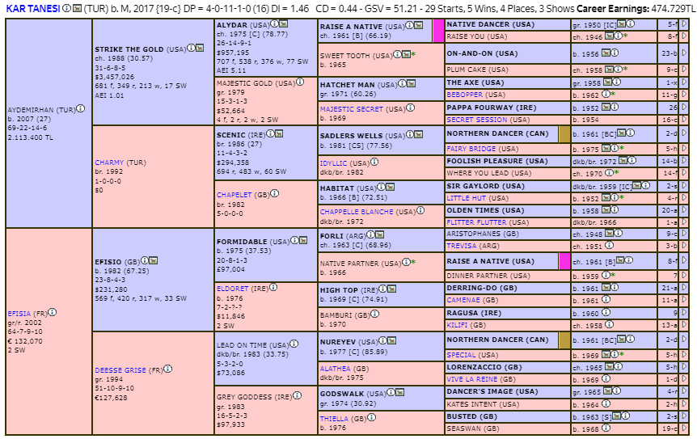Follow the DEESSE GRISE link
Screen dimensions: 697x439
(x=120, y=370)
